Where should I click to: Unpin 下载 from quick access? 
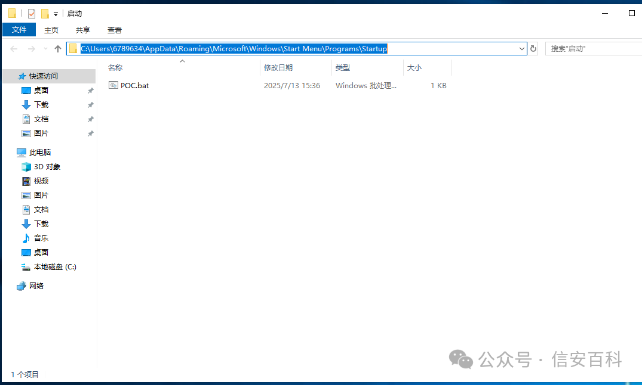click(x=90, y=104)
